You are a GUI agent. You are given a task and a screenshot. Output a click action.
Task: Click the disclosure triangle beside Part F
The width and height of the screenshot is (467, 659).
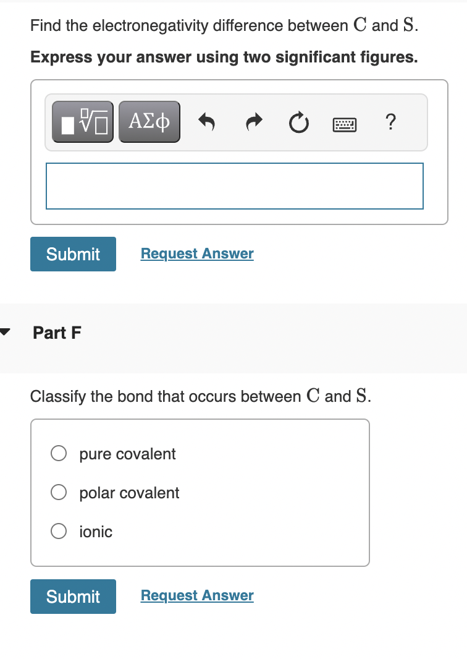point(5,332)
